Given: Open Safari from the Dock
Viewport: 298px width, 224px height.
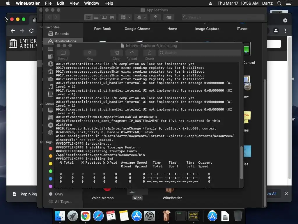Looking at the screenshot, I should click(x=98, y=216).
